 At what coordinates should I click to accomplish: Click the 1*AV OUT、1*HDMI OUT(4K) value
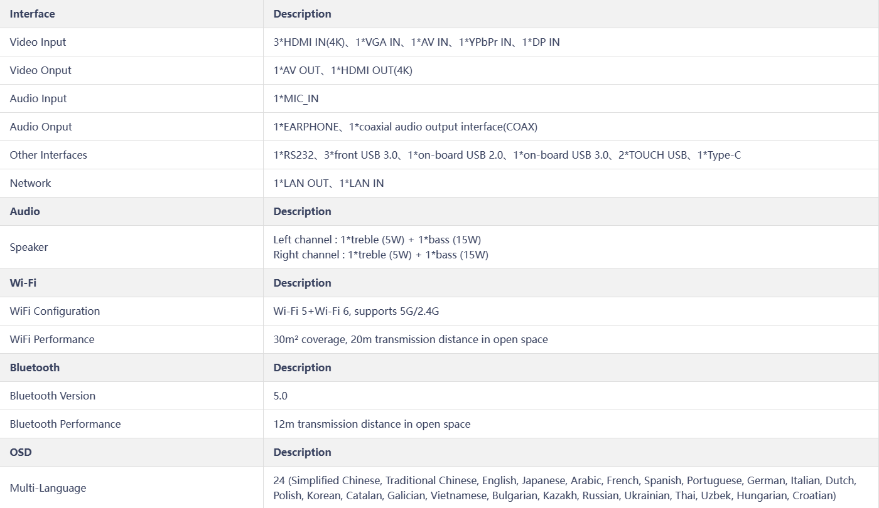tap(343, 70)
